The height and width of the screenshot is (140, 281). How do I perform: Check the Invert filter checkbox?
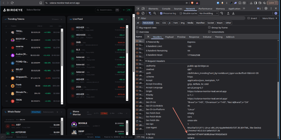point(249,18)
